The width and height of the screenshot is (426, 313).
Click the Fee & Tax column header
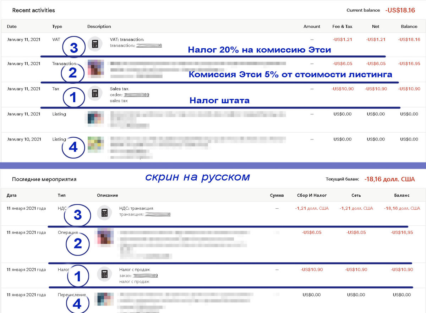pos(343,27)
